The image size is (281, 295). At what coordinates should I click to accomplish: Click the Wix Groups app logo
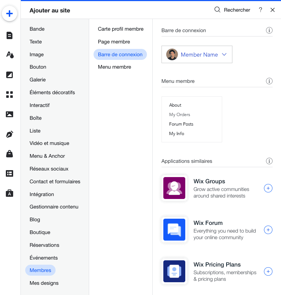click(x=174, y=188)
